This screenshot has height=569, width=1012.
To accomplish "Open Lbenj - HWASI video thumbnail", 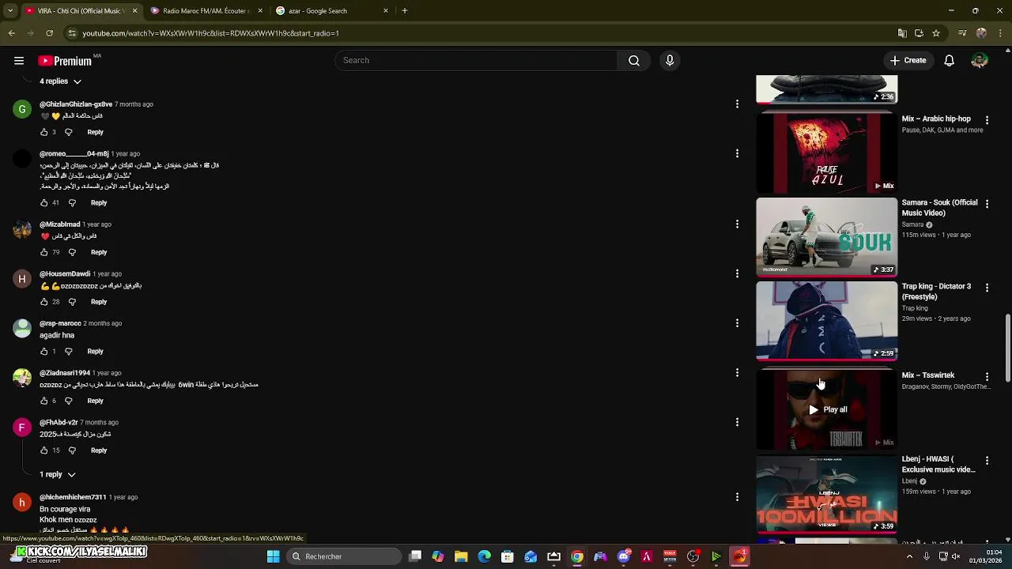I will (x=826, y=494).
